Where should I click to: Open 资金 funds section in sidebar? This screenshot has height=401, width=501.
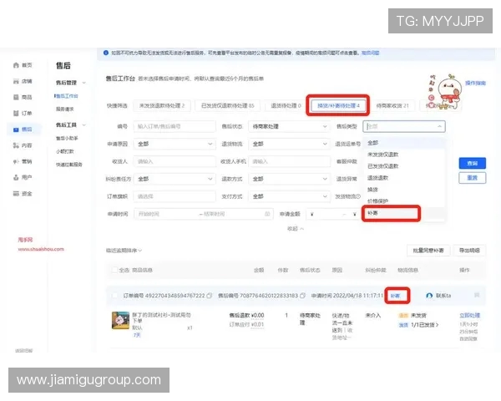click(23, 194)
